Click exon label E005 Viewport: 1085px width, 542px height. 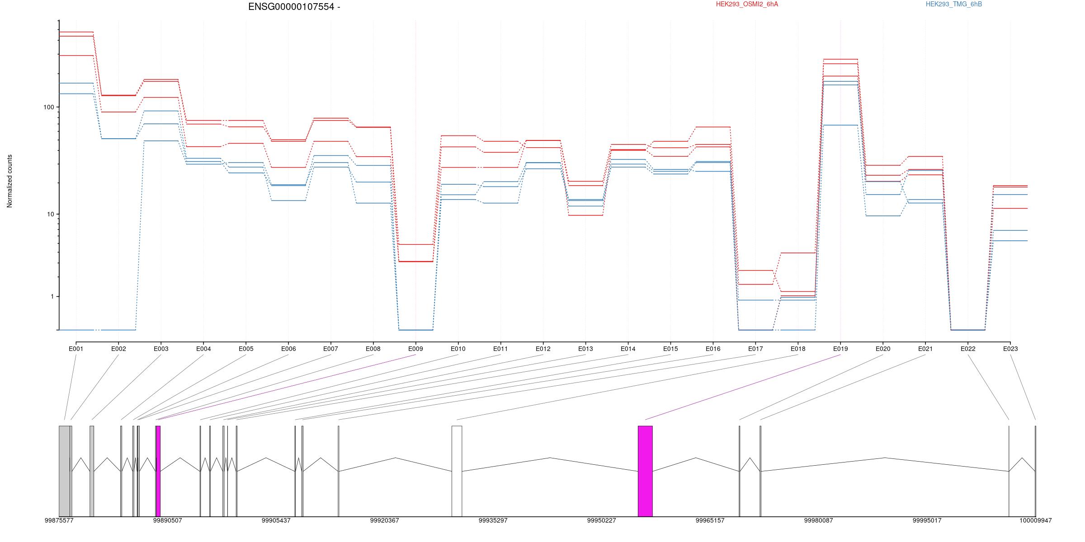coord(246,349)
